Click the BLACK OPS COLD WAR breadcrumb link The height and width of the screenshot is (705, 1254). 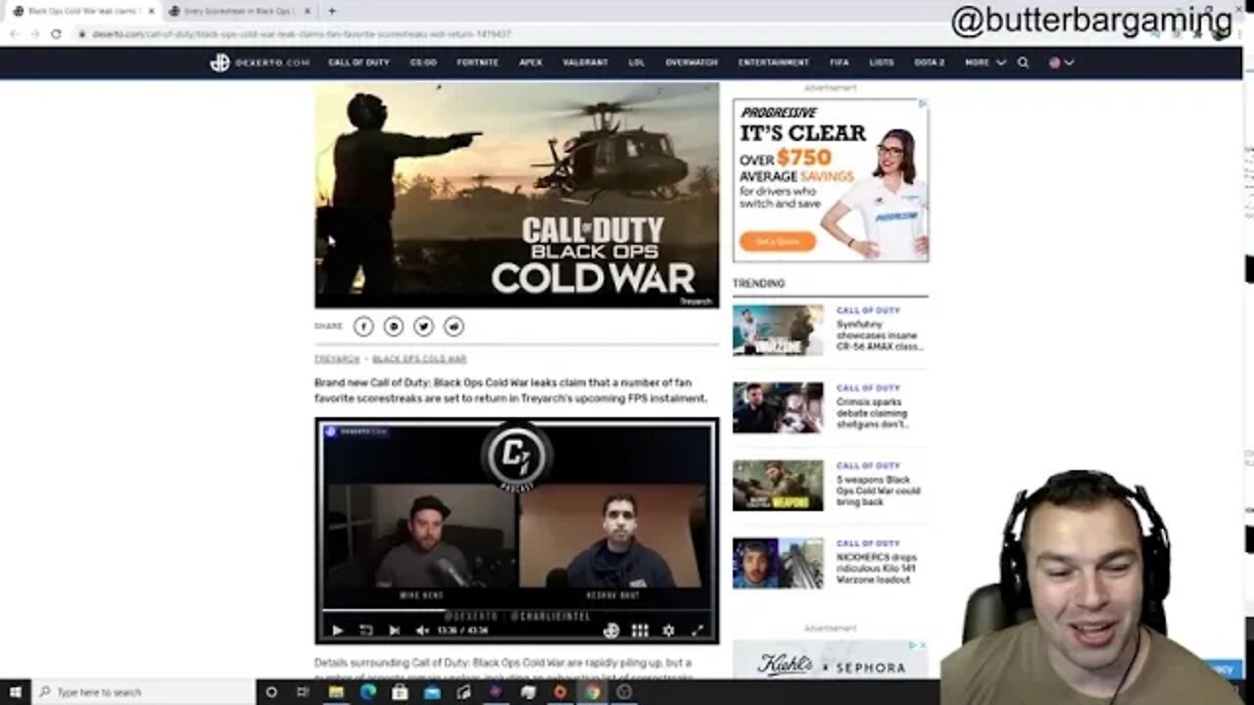pyautogui.click(x=419, y=359)
